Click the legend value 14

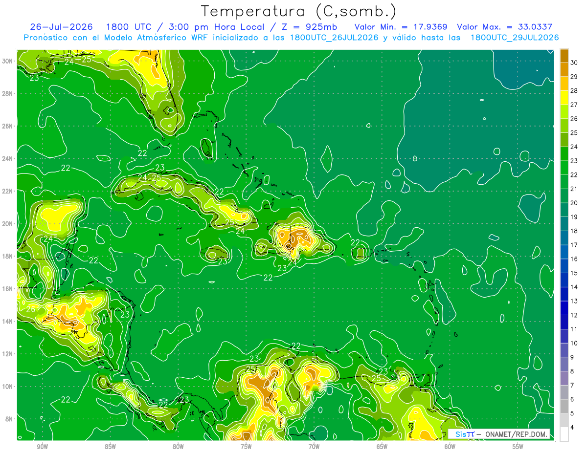click(574, 287)
